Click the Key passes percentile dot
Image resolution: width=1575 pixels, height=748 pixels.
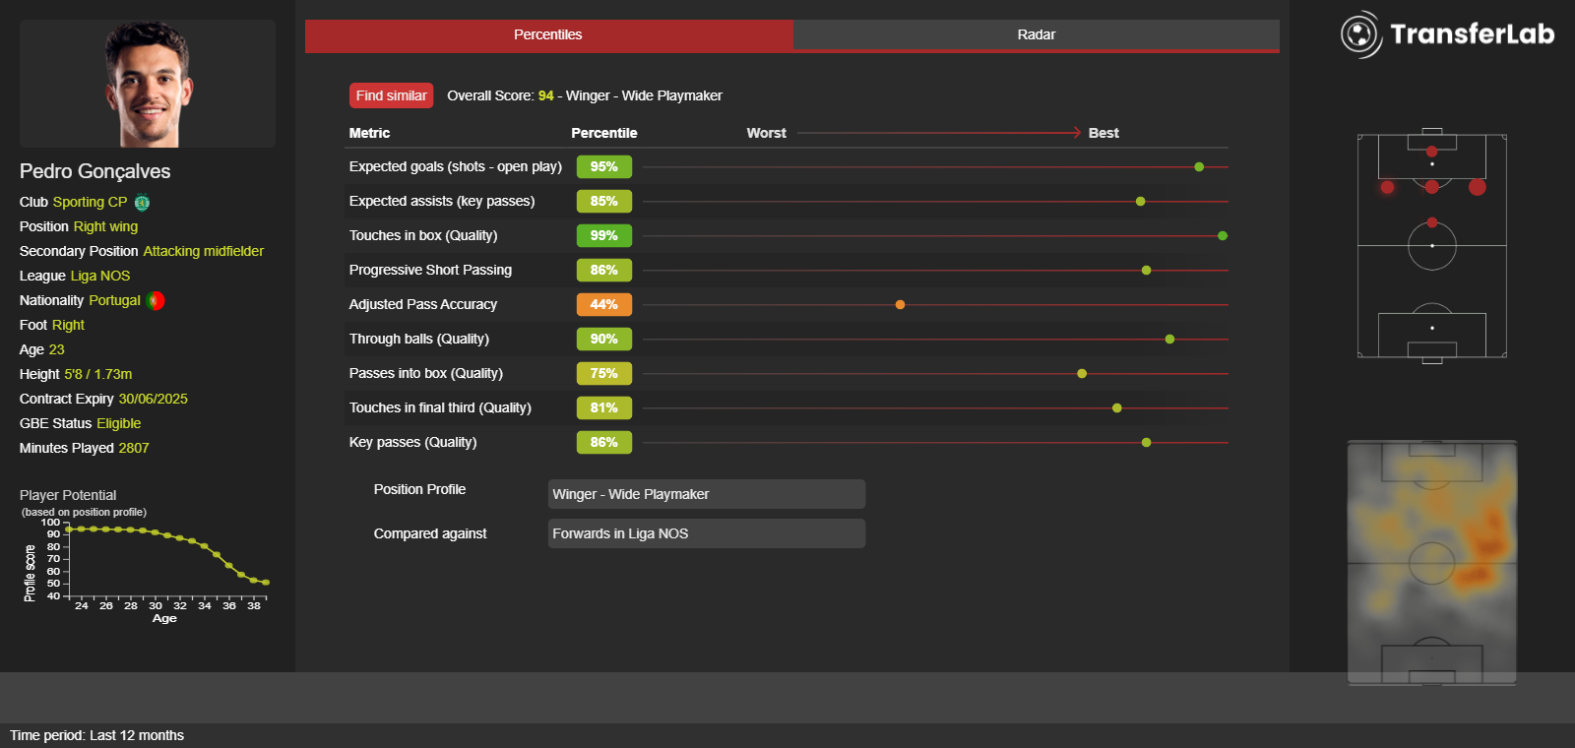coord(1147,443)
